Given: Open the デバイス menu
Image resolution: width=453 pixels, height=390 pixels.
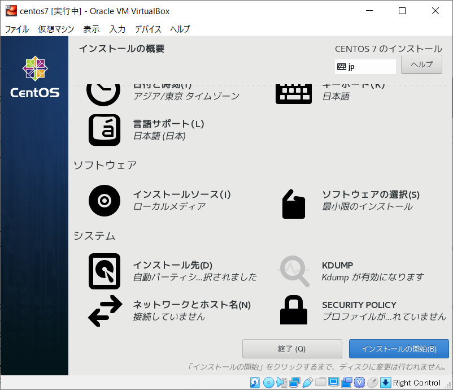Looking at the screenshot, I should coord(148,29).
